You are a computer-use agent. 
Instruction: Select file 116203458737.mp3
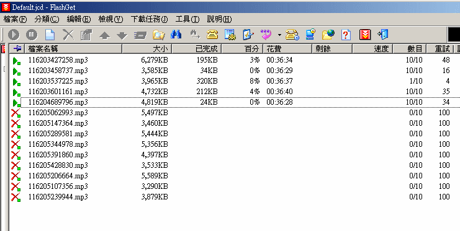[58, 71]
